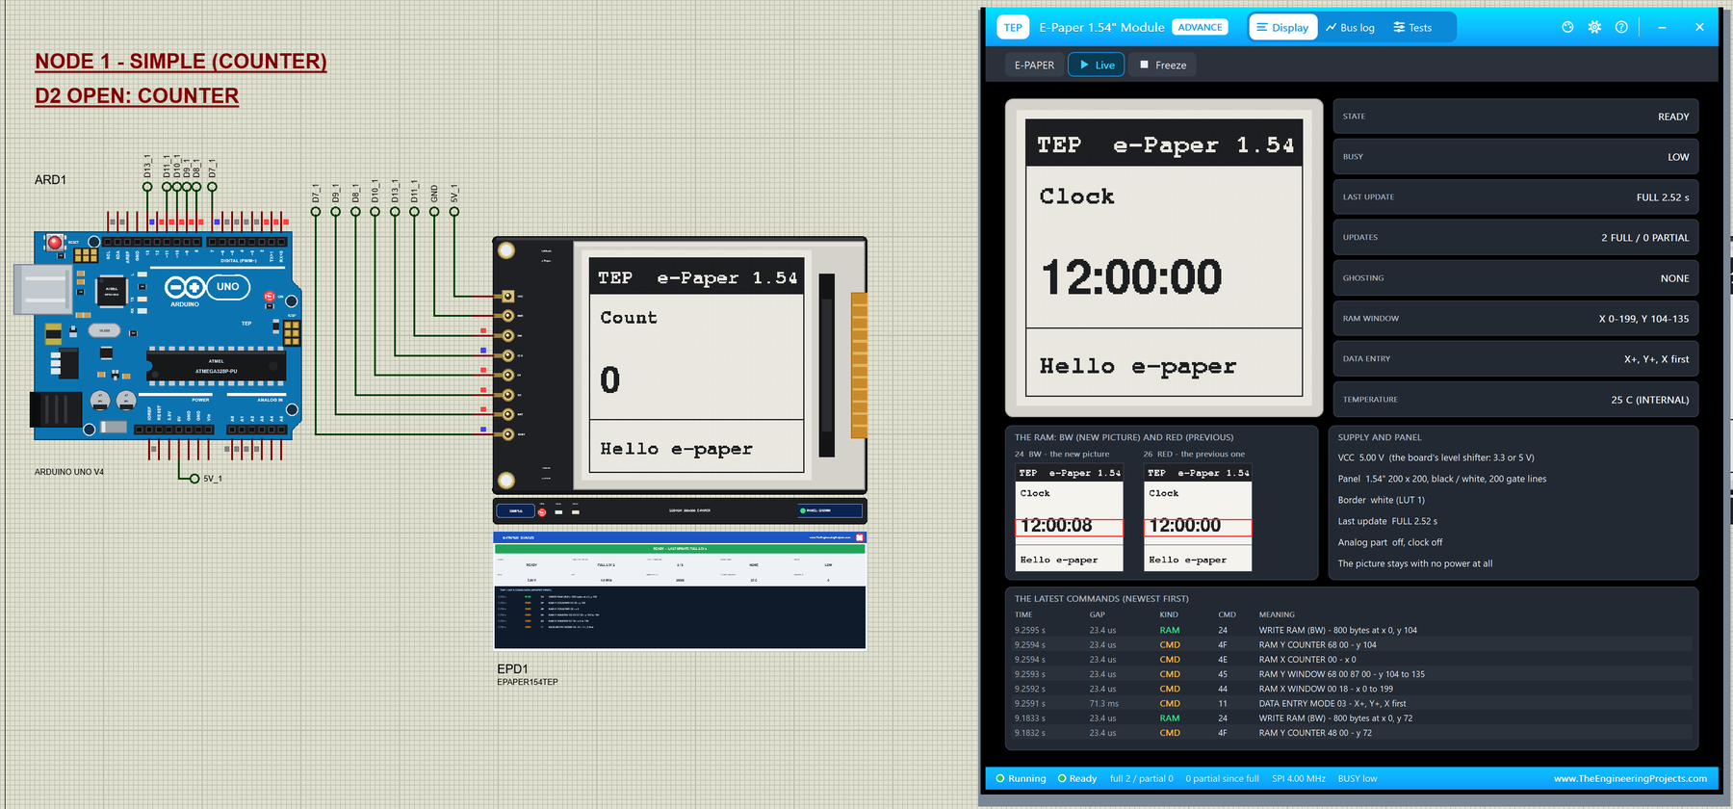
Task: Click the EPD1 component label
Action: (x=512, y=668)
